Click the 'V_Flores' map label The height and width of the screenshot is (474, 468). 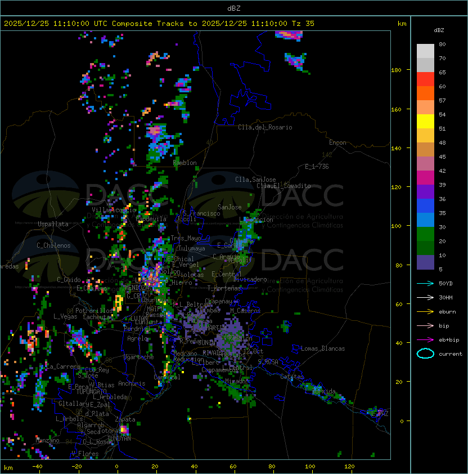click(85, 454)
